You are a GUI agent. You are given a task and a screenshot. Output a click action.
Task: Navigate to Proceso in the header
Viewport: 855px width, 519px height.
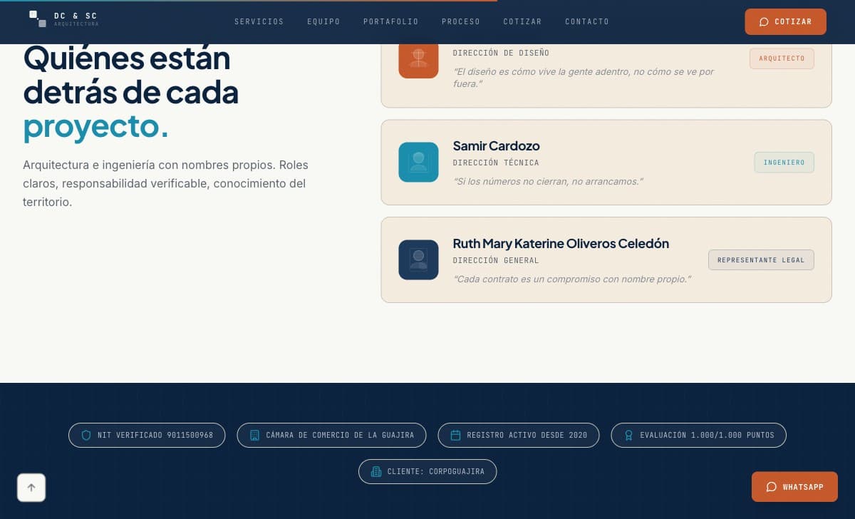click(x=461, y=21)
